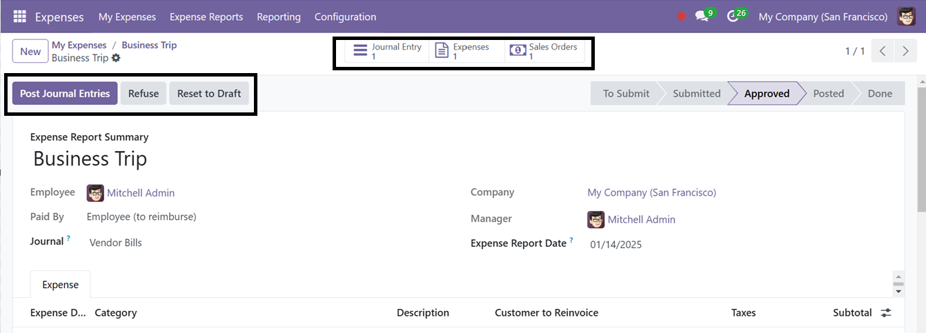Click the Expense Report Date field
This screenshot has width=926, height=333.
click(615, 244)
